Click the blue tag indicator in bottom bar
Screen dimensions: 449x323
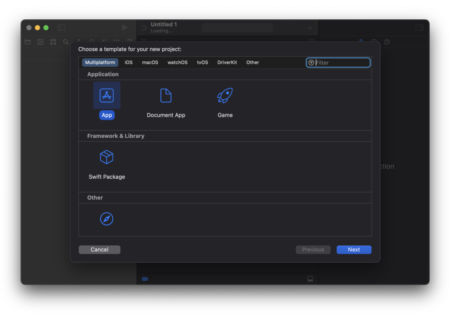click(x=145, y=279)
